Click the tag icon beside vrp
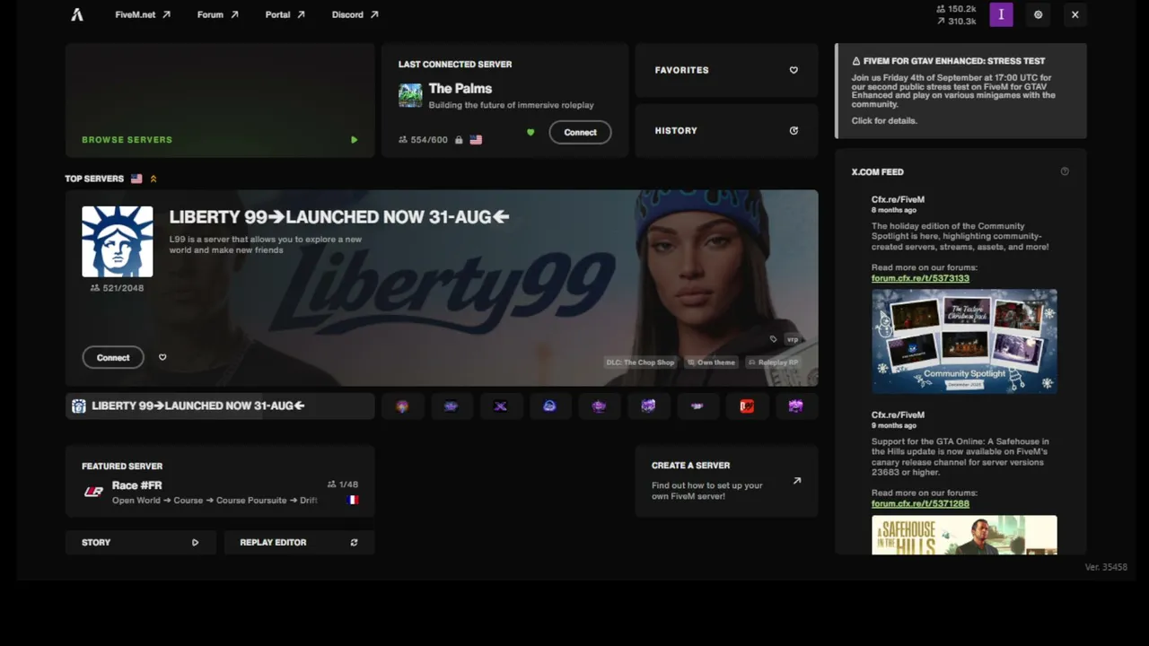 click(773, 339)
